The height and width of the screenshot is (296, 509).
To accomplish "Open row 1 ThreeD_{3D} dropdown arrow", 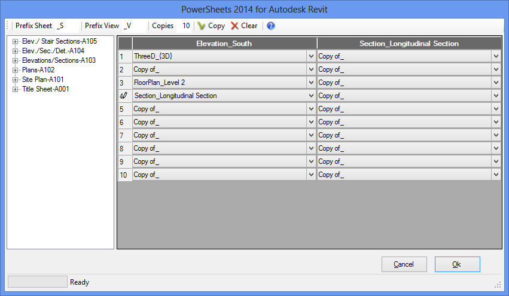I will click(311, 56).
